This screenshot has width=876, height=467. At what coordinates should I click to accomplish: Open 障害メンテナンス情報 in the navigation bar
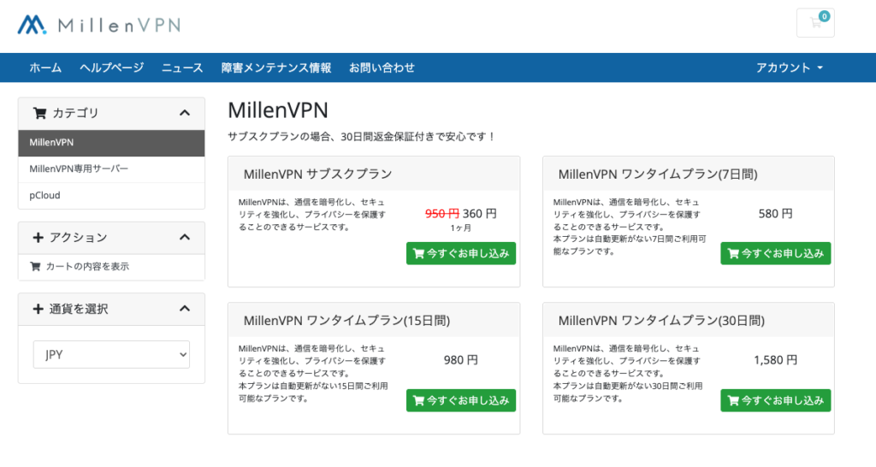[x=276, y=68]
